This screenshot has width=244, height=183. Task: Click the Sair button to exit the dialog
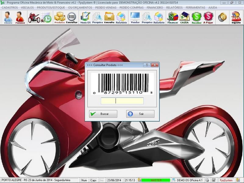point(141,114)
